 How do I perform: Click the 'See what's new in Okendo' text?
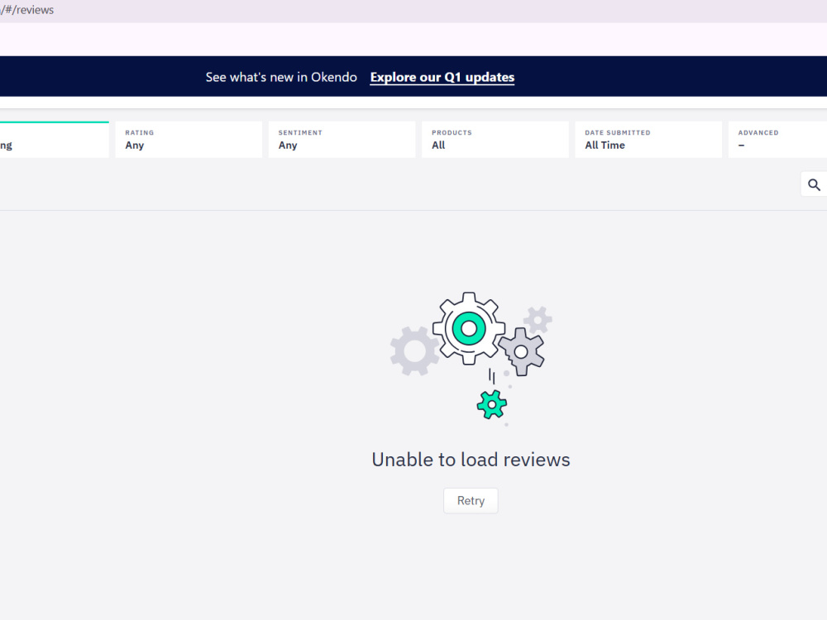pos(281,77)
